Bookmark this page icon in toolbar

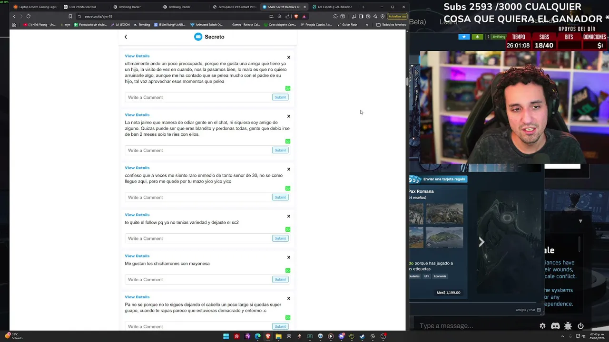[70, 16]
